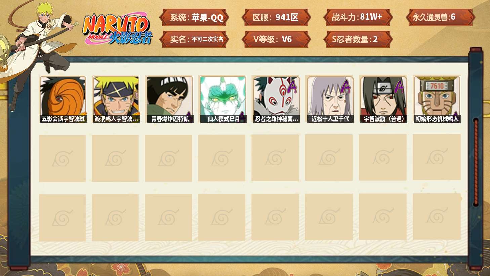Image resolution: width=490 pixels, height=276 pixels.
Task: Select the 仙人模式巳月 ninja card
Action: pos(223,100)
